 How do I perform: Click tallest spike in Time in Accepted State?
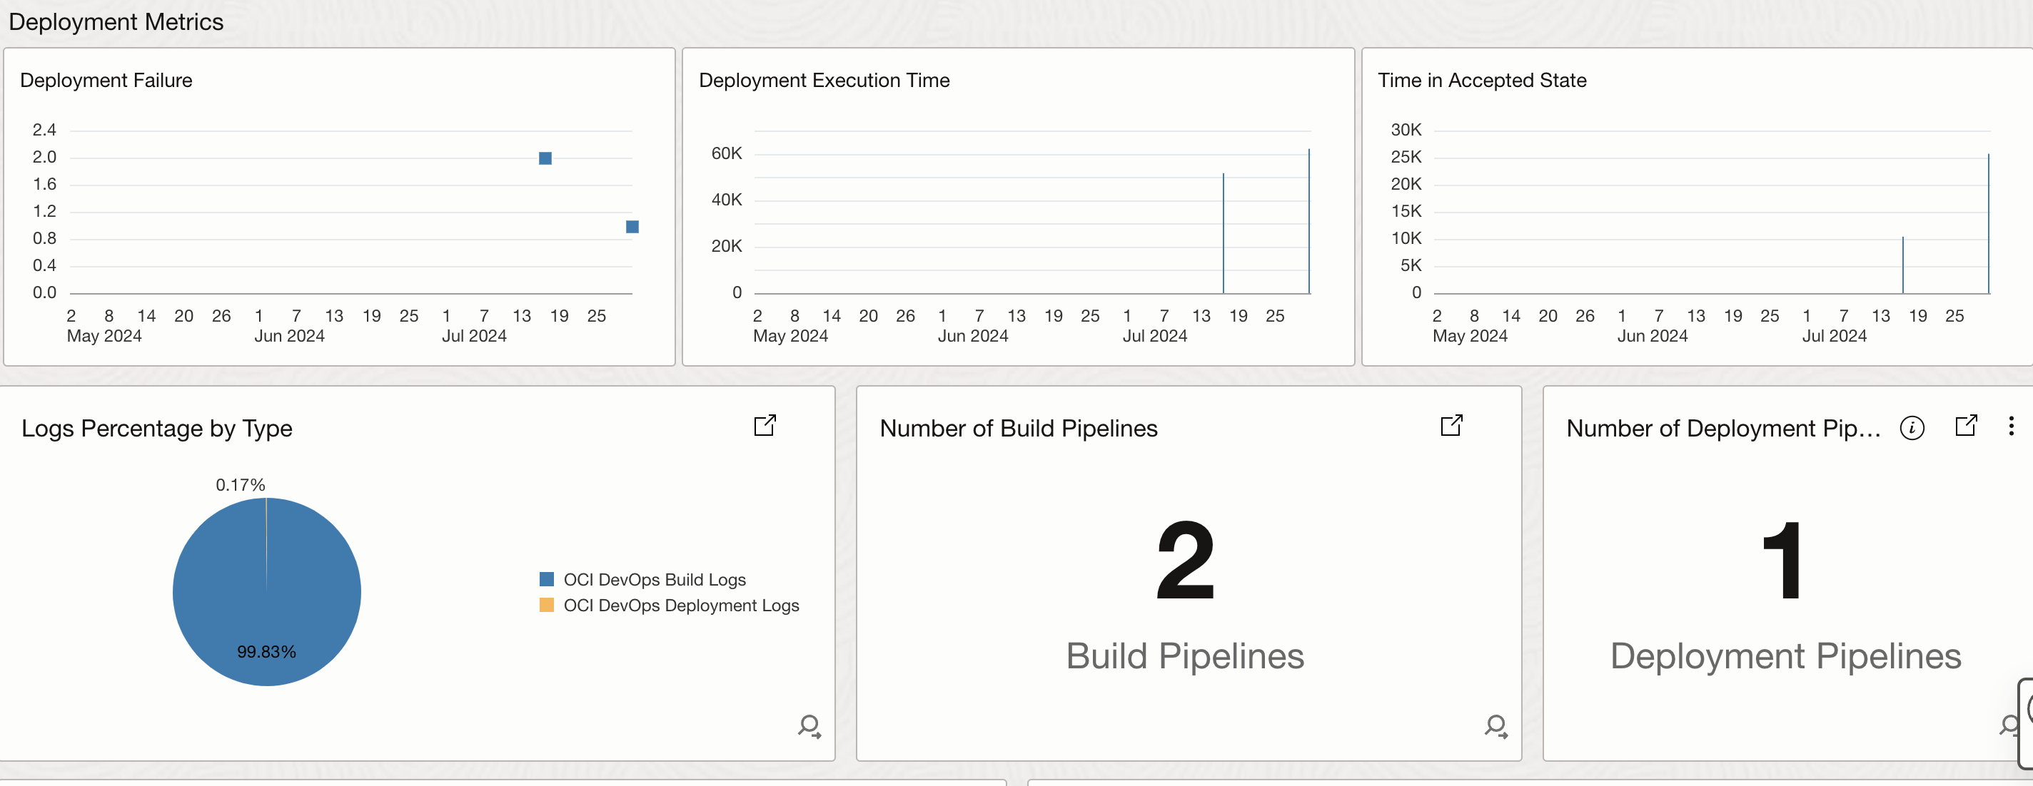point(1988,225)
